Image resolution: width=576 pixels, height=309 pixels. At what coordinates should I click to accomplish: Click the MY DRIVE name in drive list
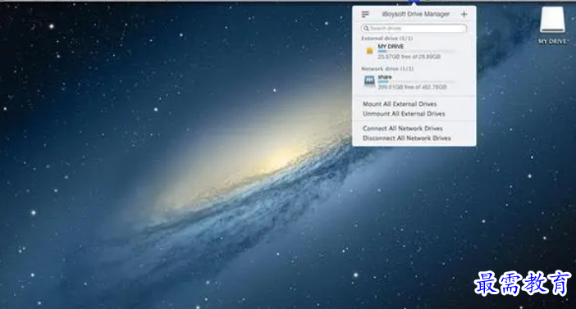click(391, 46)
